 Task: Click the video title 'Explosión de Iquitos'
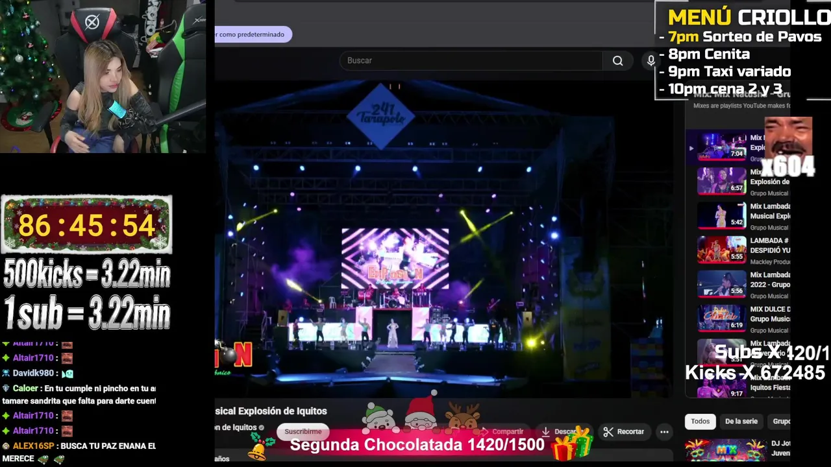(282, 411)
